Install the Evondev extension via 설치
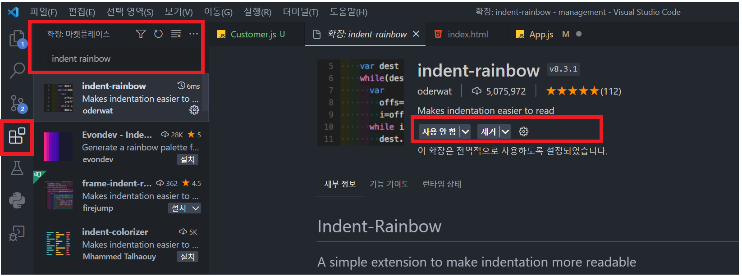Image resolution: width=742 pixels, height=276 pixels. tap(188, 159)
